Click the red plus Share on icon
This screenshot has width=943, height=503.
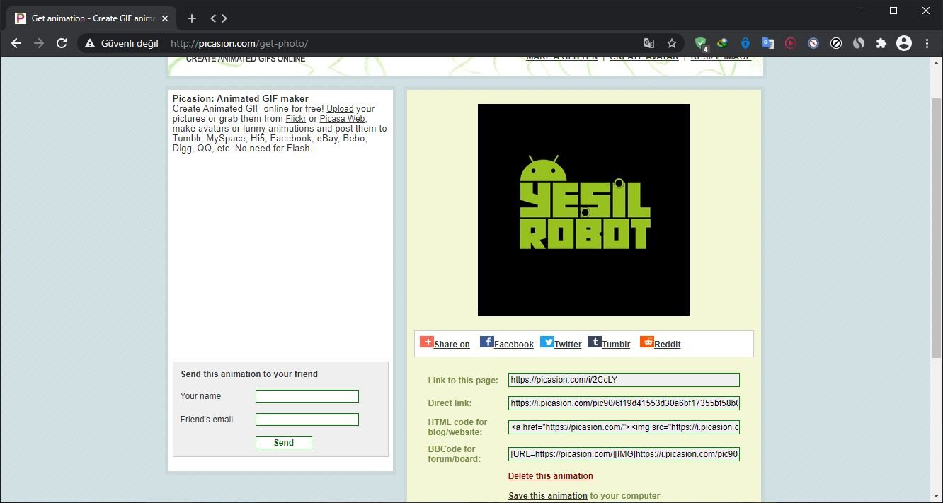pos(426,342)
